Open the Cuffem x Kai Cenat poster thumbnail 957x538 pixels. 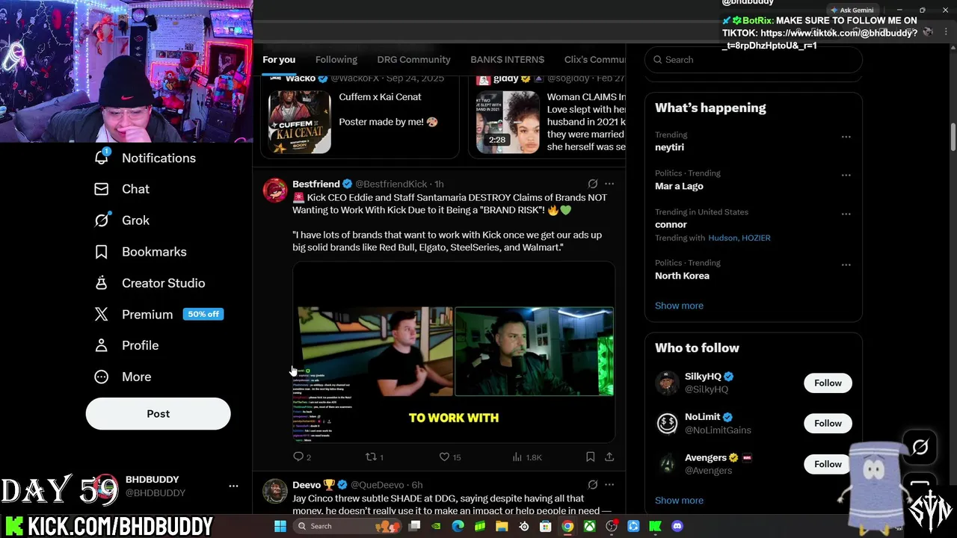point(300,122)
